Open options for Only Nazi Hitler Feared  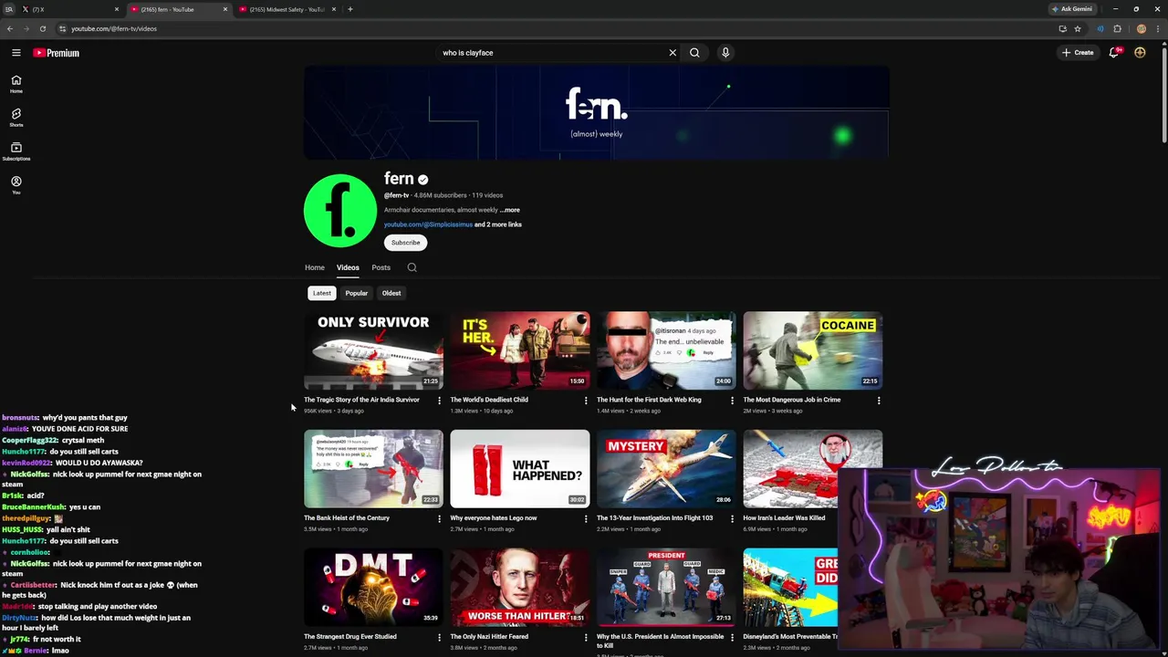(x=586, y=637)
